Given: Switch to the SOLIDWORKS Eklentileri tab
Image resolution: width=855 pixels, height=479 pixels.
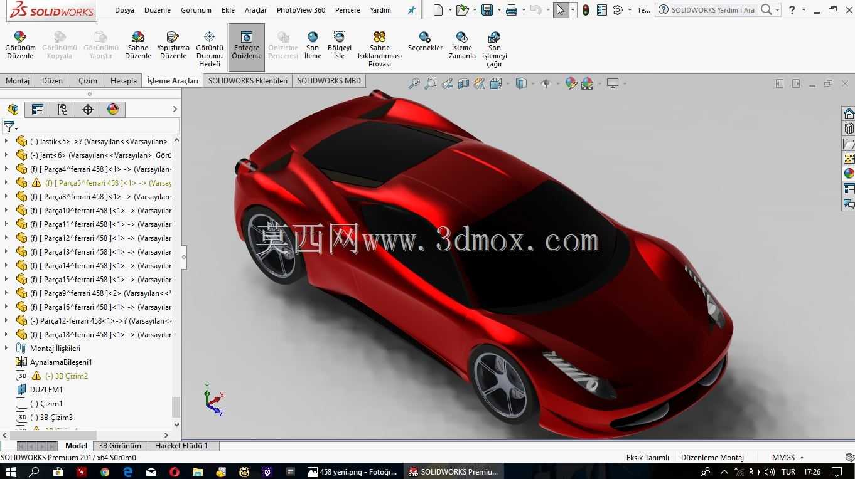Looking at the screenshot, I should tap(248, 81).
